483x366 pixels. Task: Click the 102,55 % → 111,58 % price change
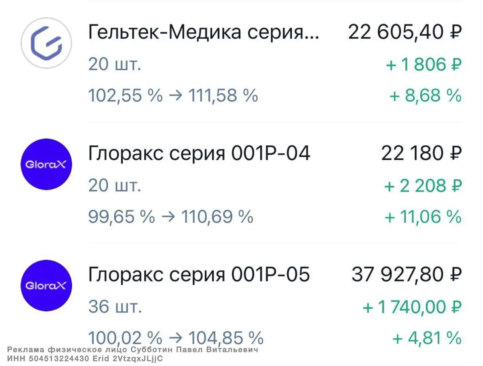173,95
